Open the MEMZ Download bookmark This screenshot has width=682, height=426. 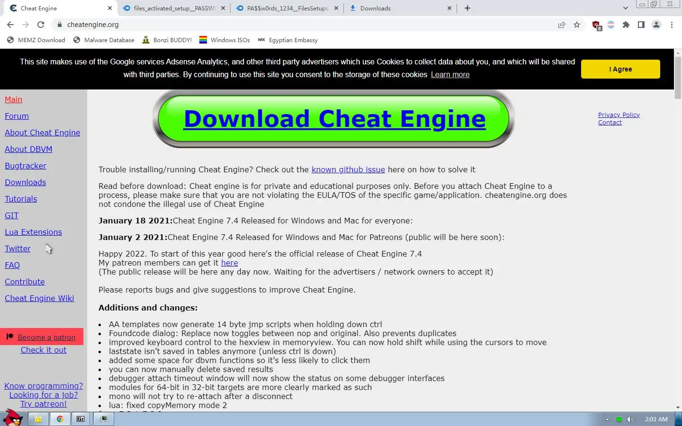(x=36, y=40)
